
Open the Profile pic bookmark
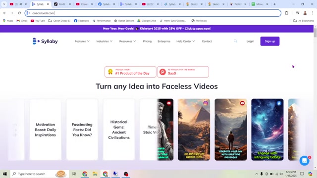(199, 21)
